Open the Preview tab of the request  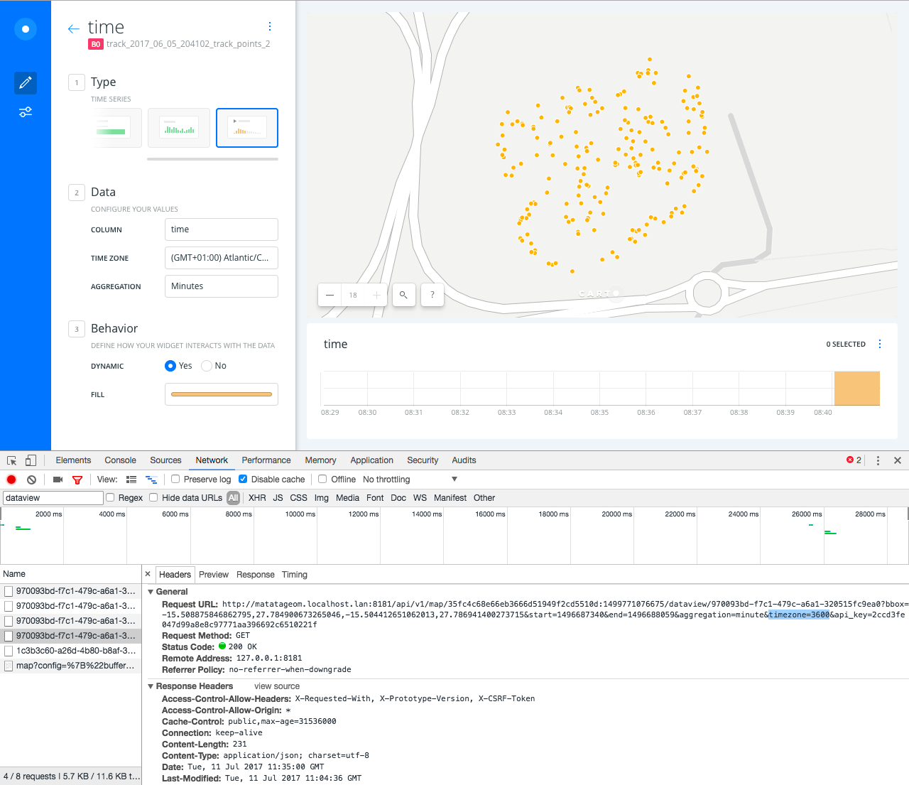coord(214,575)
